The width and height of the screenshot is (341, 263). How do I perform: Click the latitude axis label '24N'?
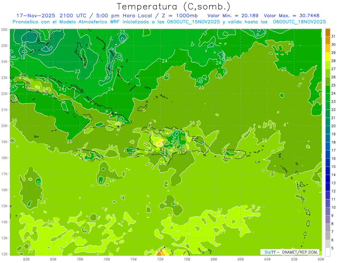5,62
